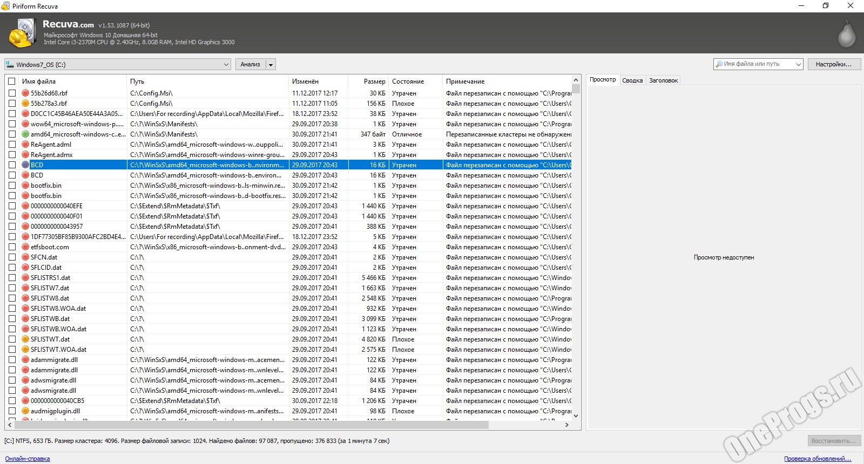
Task: Click the red status dot of ReAgent.admx
Action: pyautogui.click(x=25, y=155)
